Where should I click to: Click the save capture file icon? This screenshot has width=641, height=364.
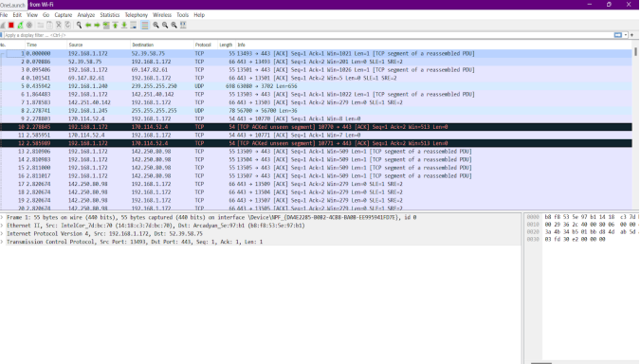(49, 26)
